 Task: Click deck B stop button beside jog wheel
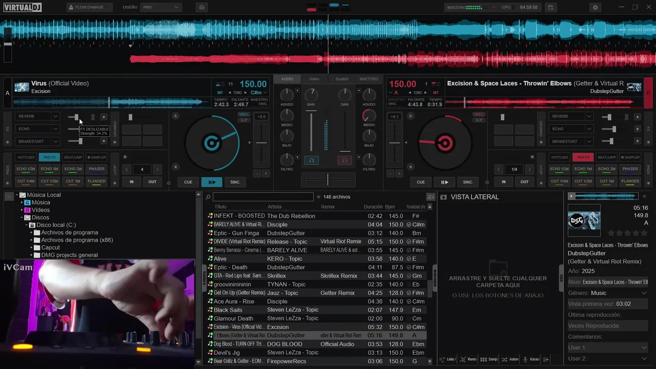pos(409,167)
